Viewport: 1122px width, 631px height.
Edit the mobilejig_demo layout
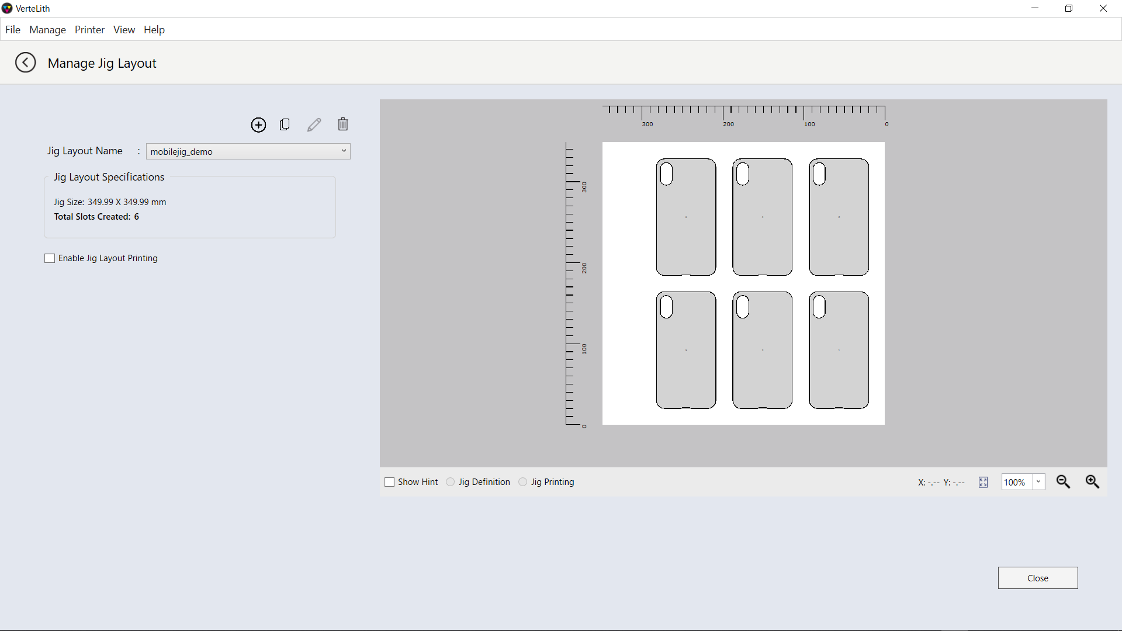tap(314, 124)
